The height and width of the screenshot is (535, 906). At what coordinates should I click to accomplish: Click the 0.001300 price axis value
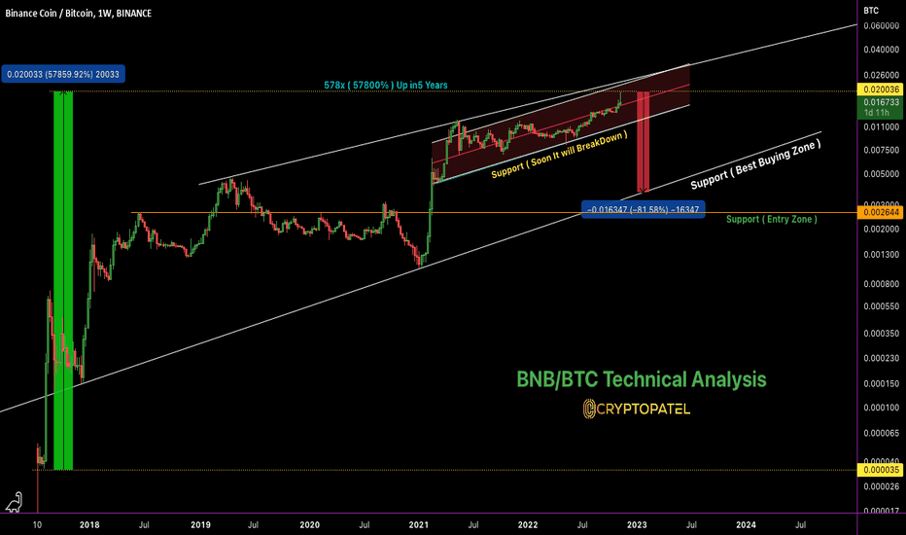[881, 255]
